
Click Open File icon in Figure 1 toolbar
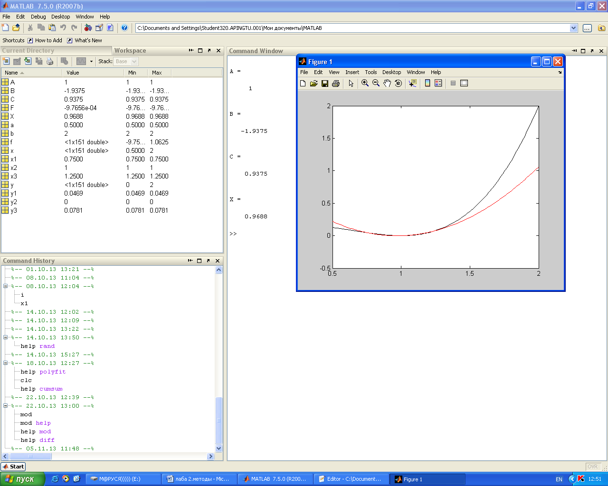tap(314, 83)
